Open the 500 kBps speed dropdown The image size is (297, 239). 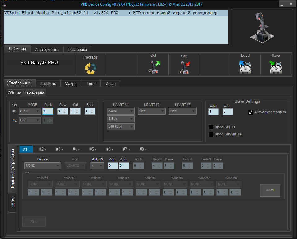[121, 127]
